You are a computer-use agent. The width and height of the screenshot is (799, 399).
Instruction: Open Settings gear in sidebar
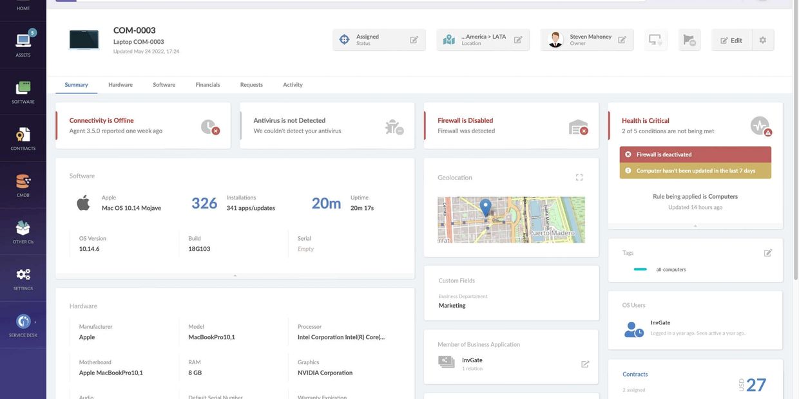coord(23,278)
